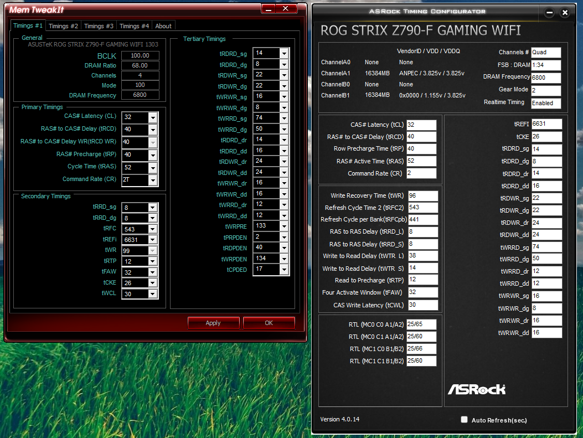Open the About tab in Mem TweakIt
Viewport: 583px width, 438px height.
tap(163, 26)
